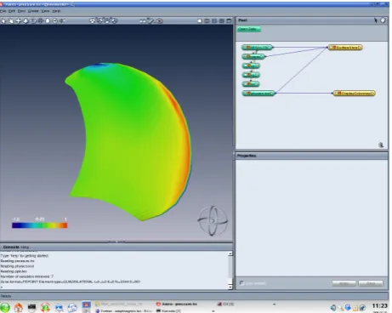
Task: Click the zoom tool in viewer toolbar
Action: pyautogui.click(x=26, y=20)
